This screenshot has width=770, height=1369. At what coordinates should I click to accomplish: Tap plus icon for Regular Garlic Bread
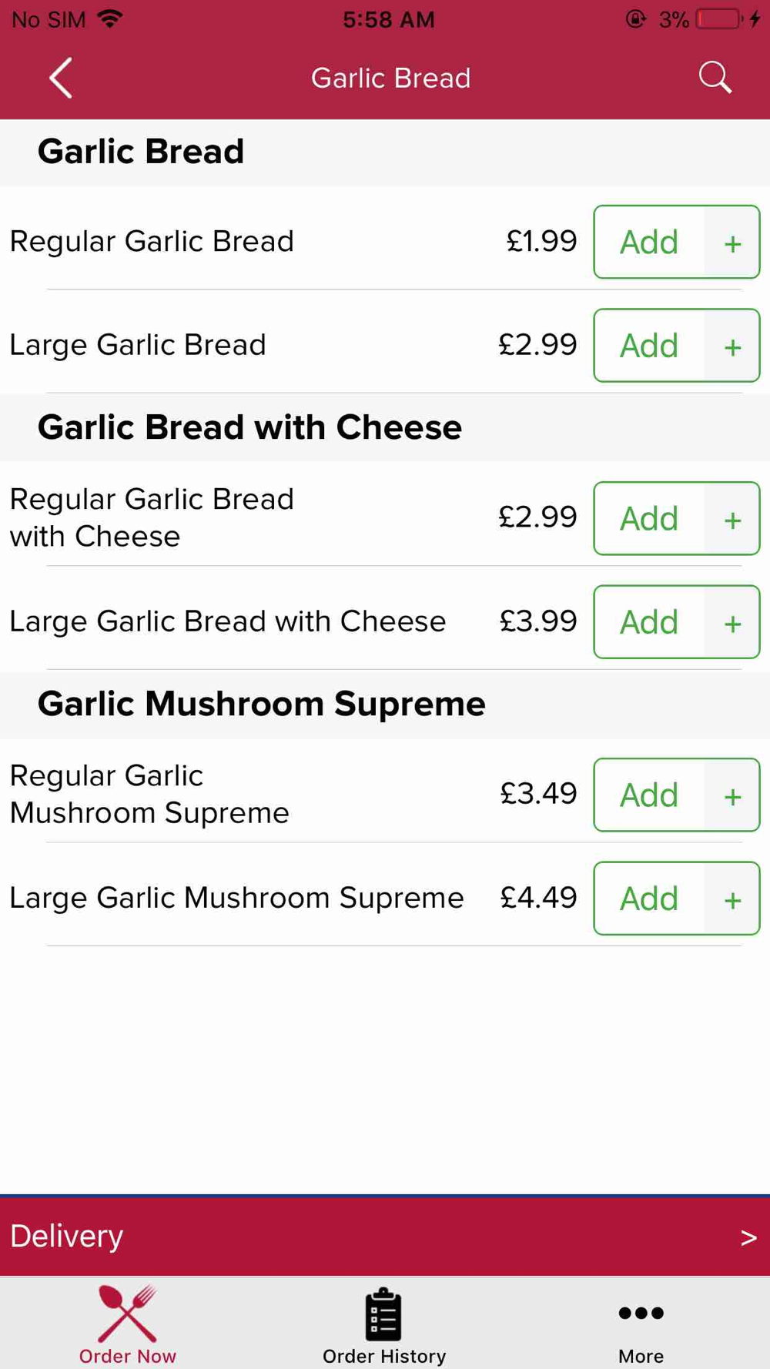click(x=732, y=243)
